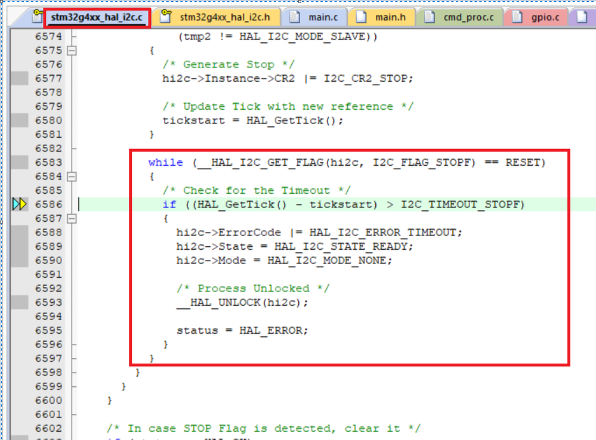Select the cmd_proc.c tab
Screen dimensions: 596x440
click(459, 17)
